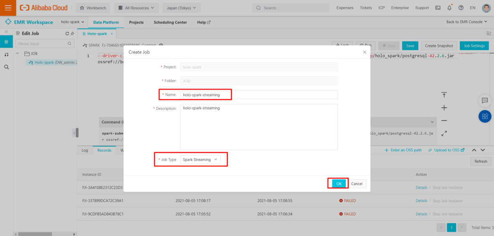Click the scroll-to-top arrow icon
This screenshot has height=236, width=494.
[444, 95]
